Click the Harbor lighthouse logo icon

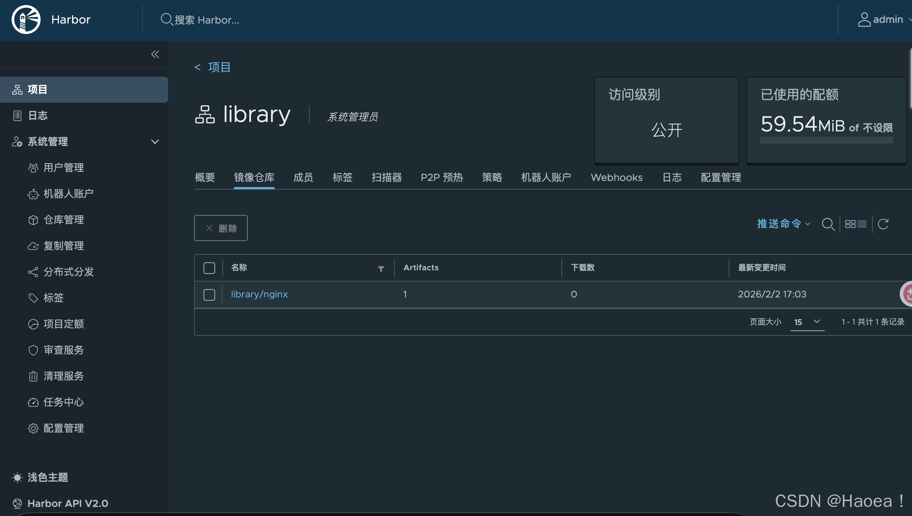(26, 20)
